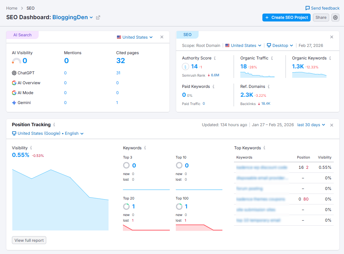Screen dimensions: 344x254
Task: Click Create SEO Project button
Action: point(286,18)
